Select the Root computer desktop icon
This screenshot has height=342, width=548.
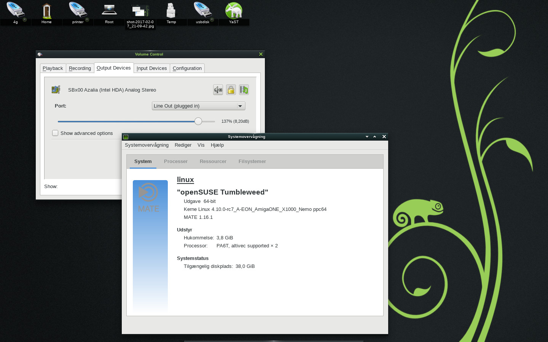click(x=109, y=11)
